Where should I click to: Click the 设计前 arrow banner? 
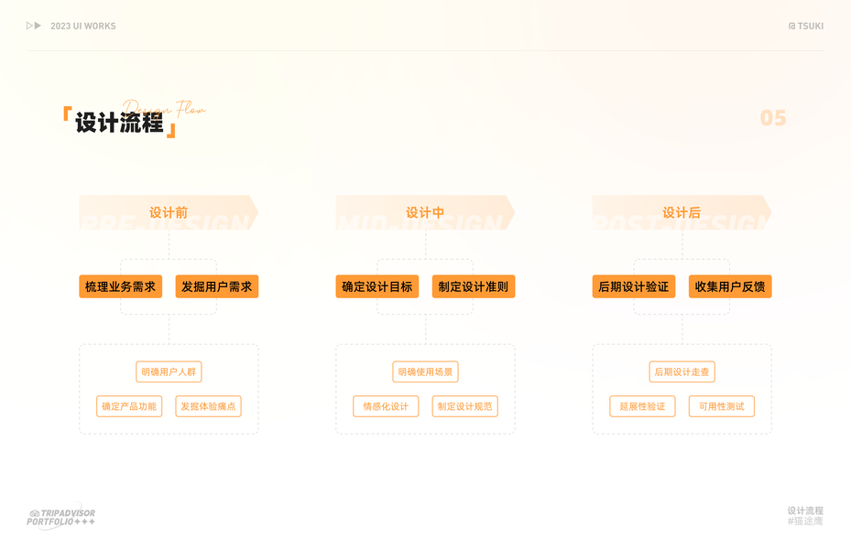169,212
